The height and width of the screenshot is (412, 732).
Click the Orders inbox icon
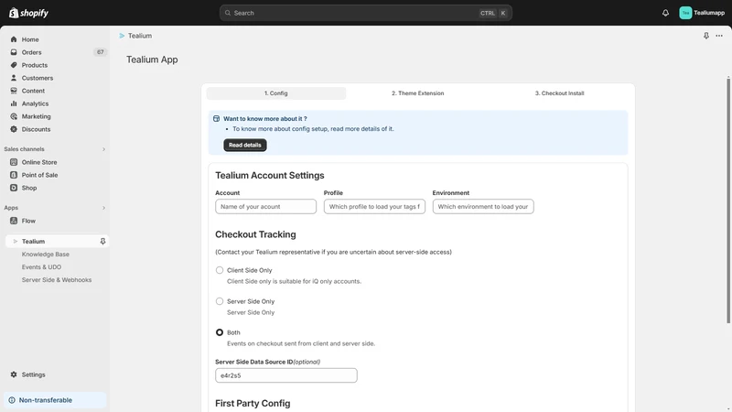(14, 52)
